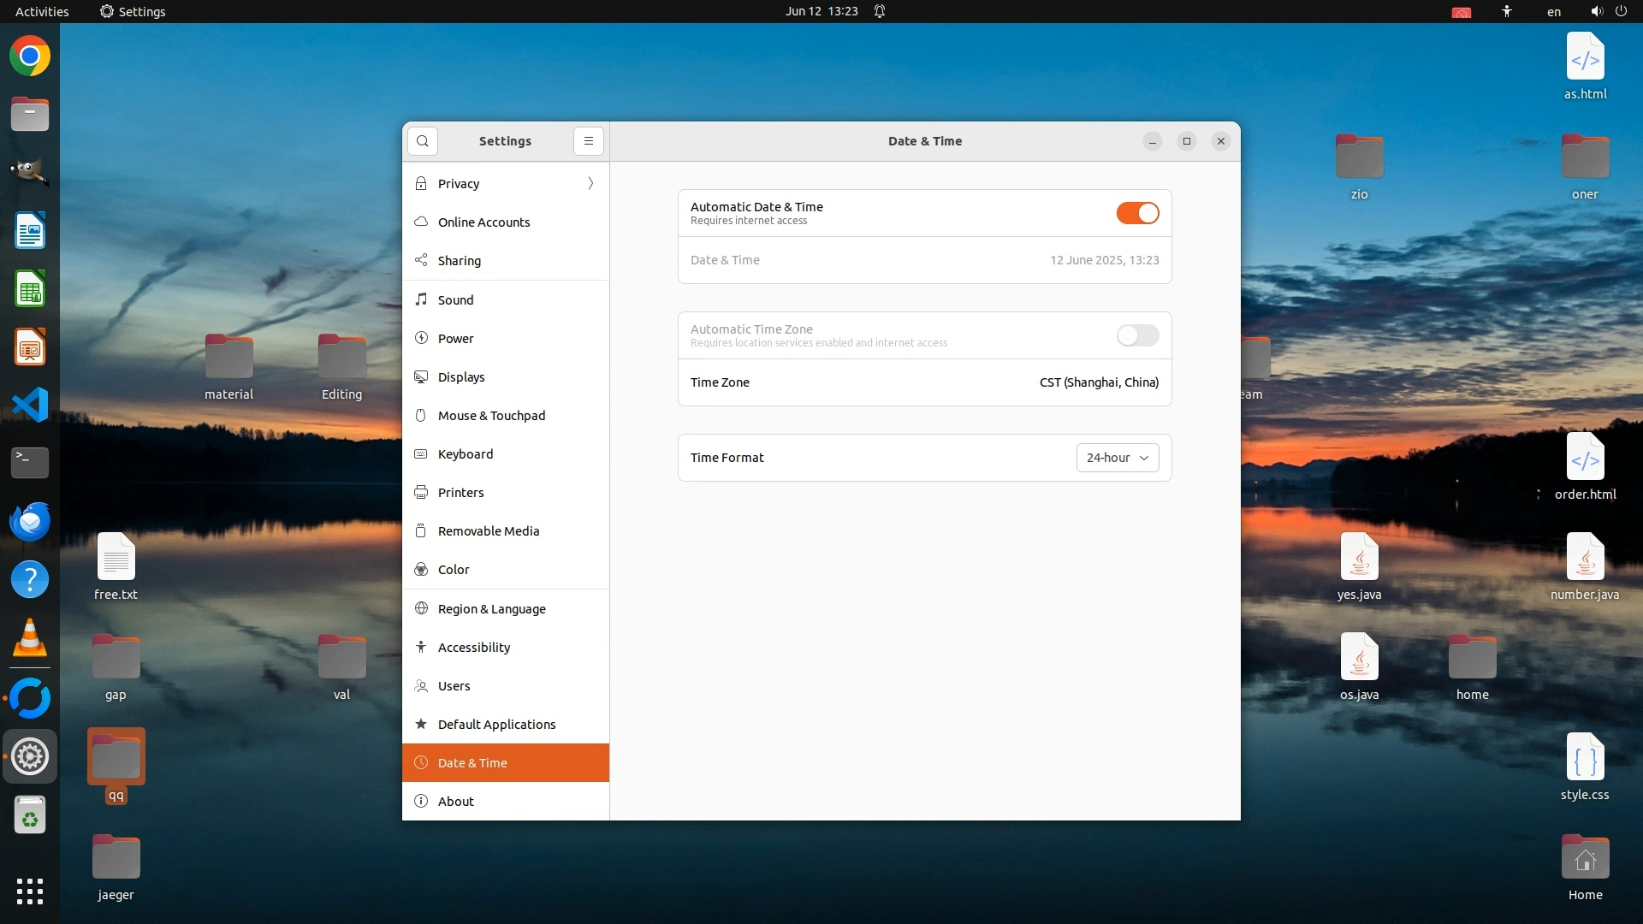The image size is (1643, 924).
Task: Disable the Automatic Date & Time switch
Action: tap(1137, 213)
